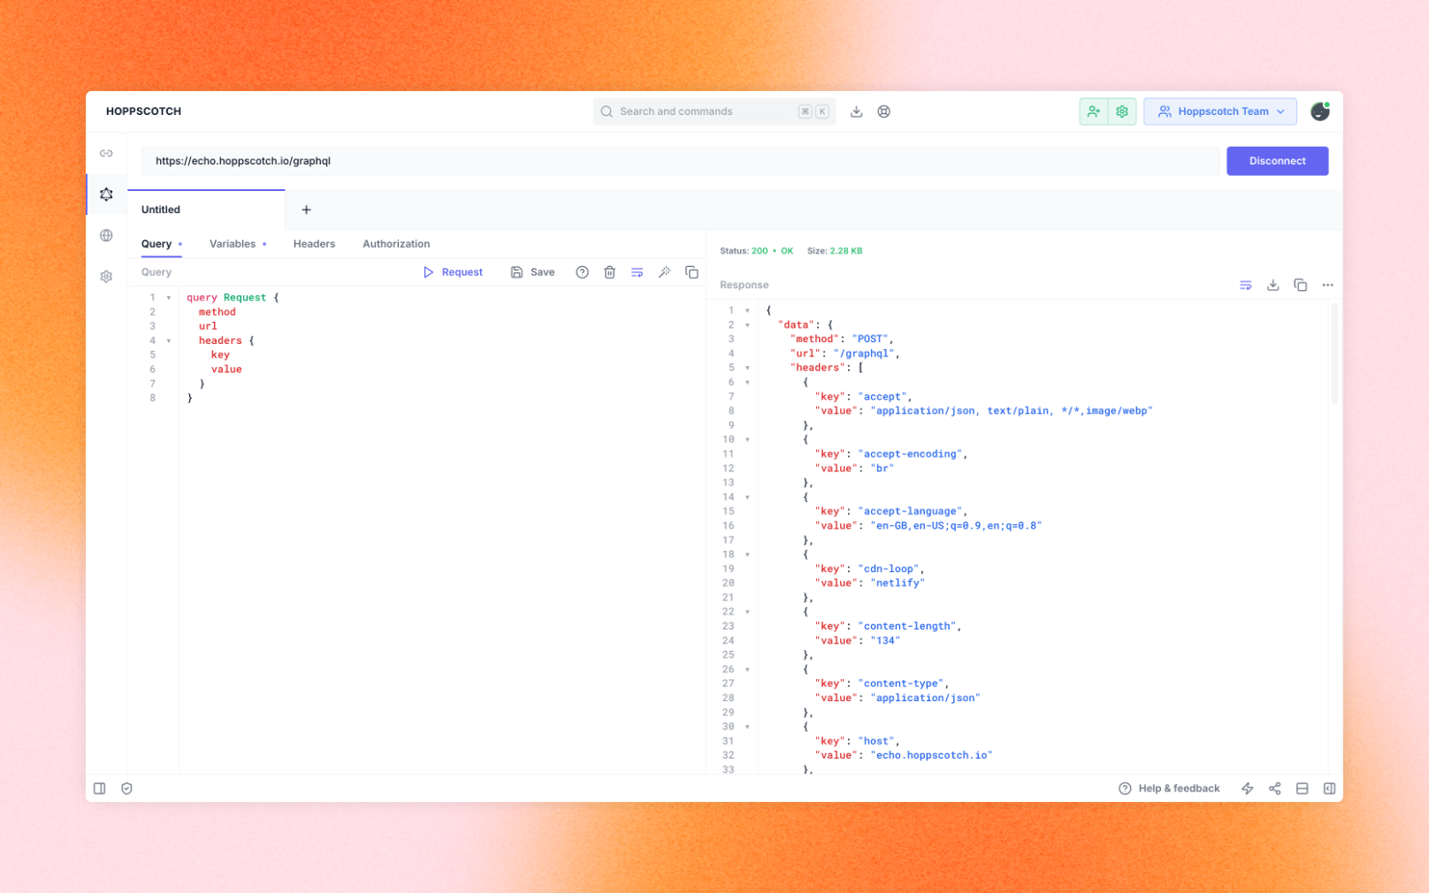Toggle horizontal layout icon in footer

[x=1302, y=789]
